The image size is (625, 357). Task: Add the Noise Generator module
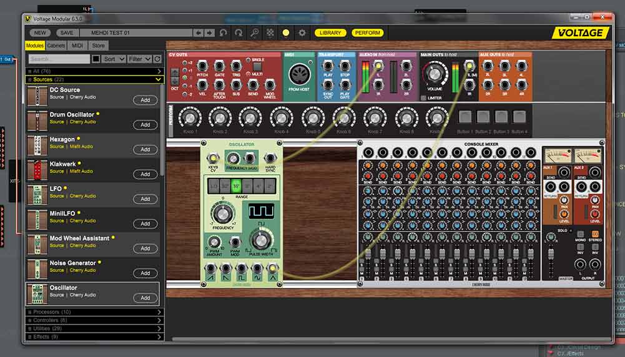[x=145, y=273]
